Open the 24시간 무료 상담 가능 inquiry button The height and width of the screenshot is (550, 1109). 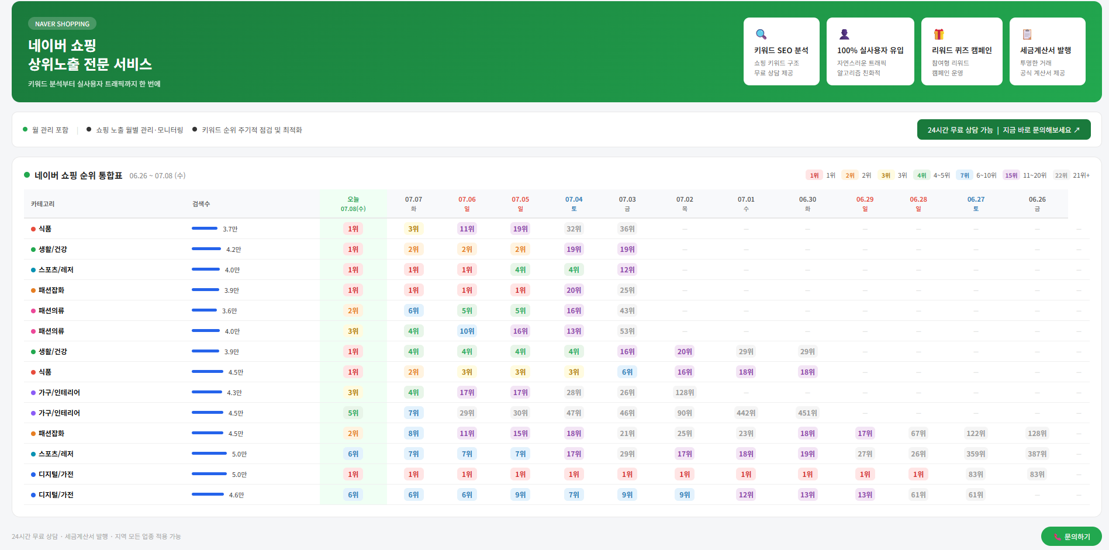pos(1004,130)
